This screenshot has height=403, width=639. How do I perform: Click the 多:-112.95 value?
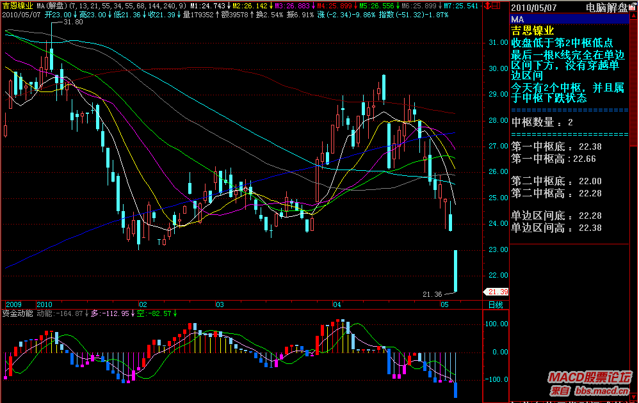[110, 313]
